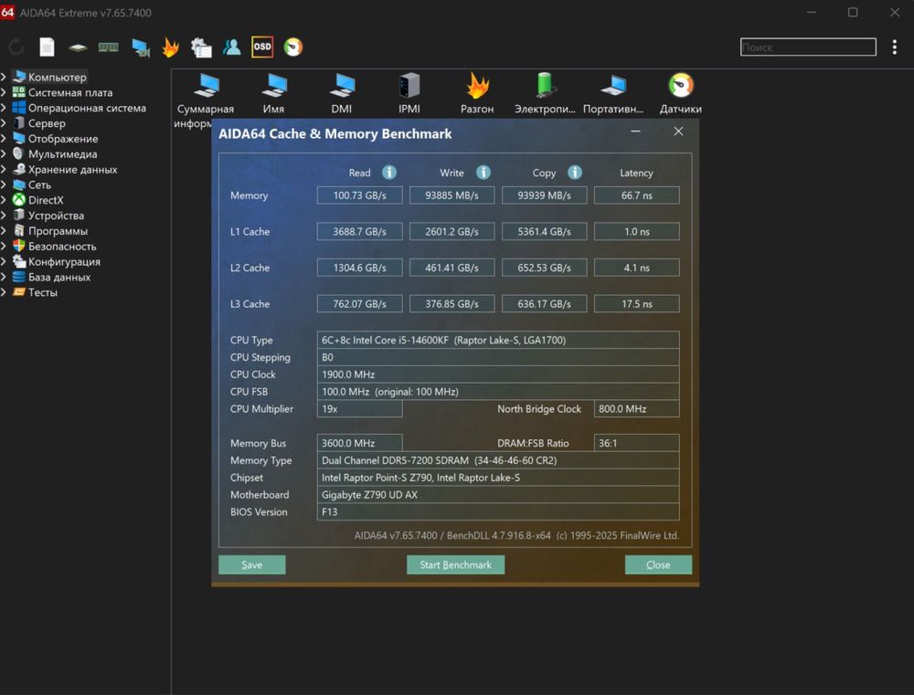914x695 pixels.
Task: Expand the Мультимедиа tree node arrow
Action: [4, 153]
